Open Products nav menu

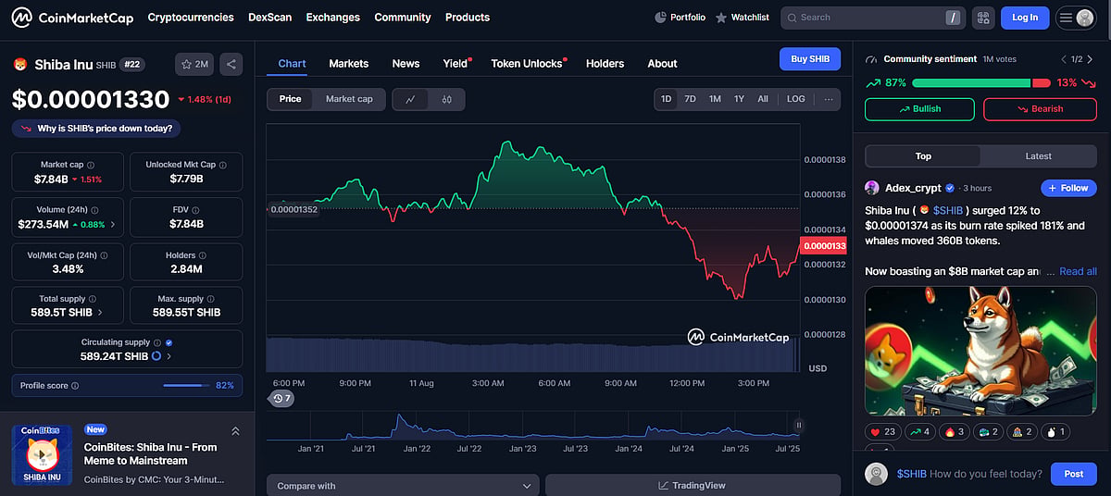click(468, 17)
